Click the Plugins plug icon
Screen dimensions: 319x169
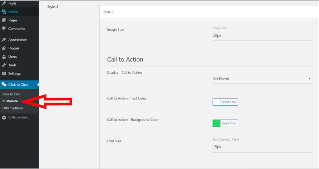4,48
